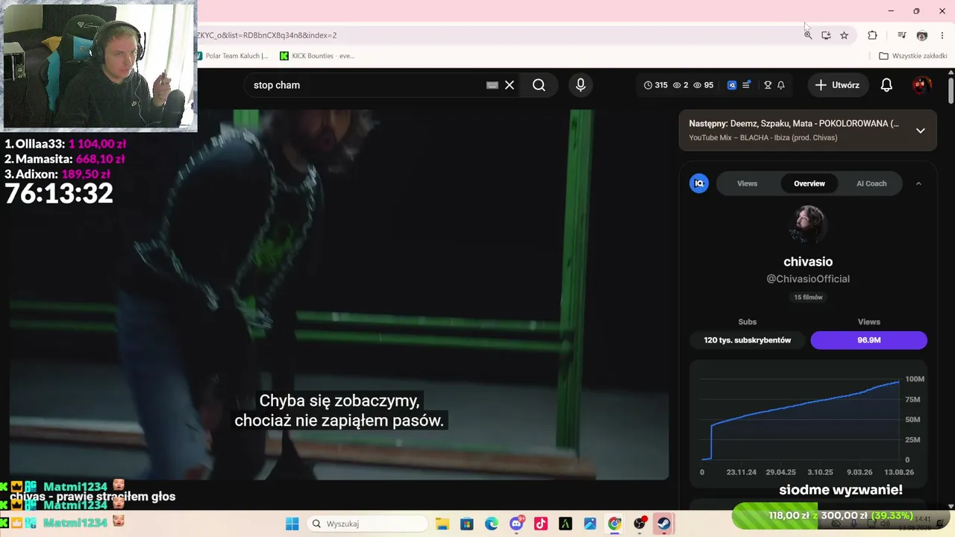
Task: Bookmark this page with the star icon
Action: click(x=844, y=35)
